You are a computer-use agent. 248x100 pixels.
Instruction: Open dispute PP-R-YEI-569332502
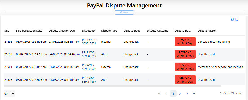pos(89,67)
